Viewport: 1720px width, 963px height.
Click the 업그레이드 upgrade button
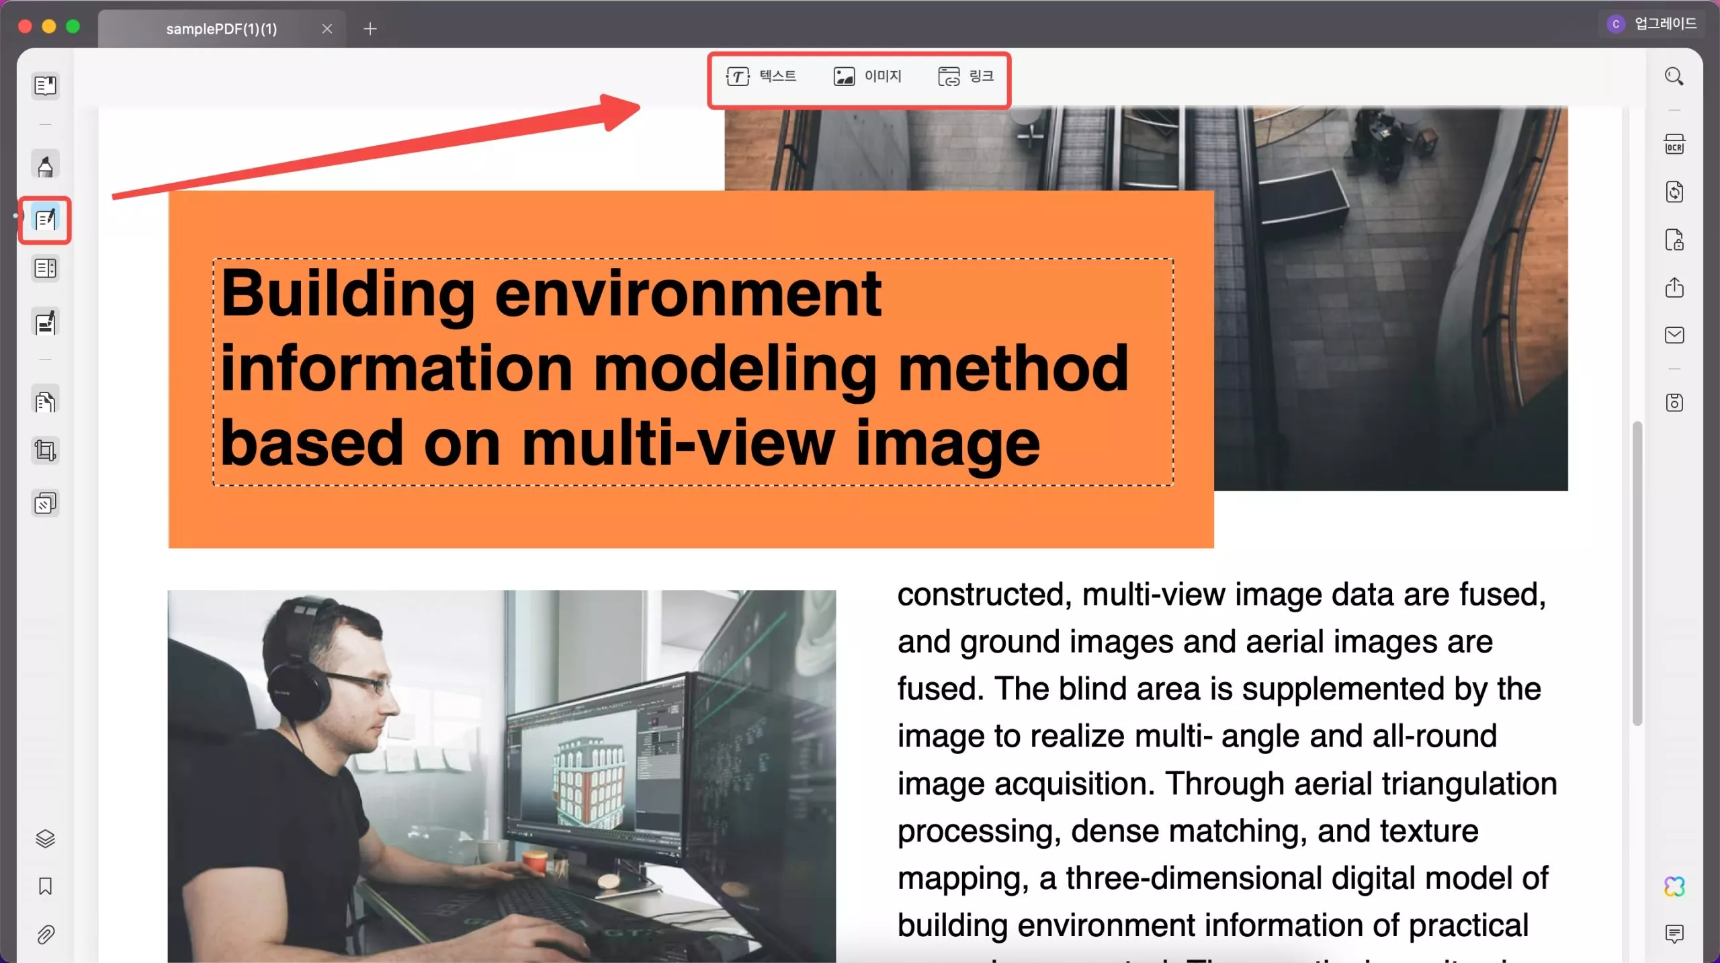pyautogui.click(x=1666, y=24)
